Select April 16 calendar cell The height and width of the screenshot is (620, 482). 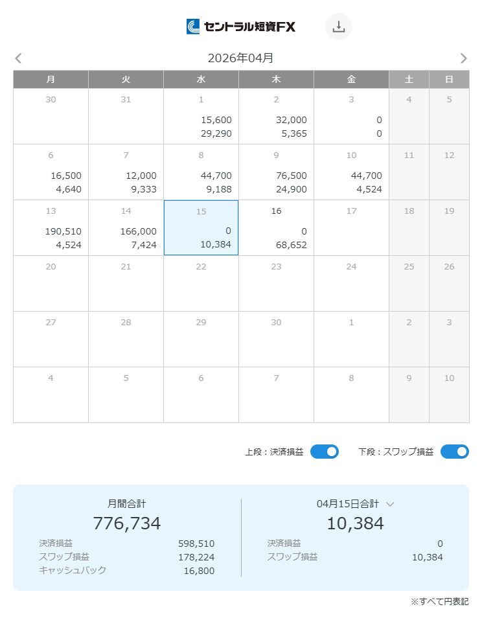tap(276, 227)
